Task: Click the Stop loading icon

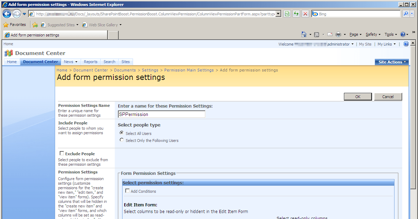Action: coord(305,14)
